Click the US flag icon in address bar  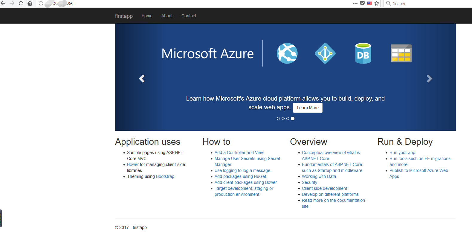click(369, 3)
